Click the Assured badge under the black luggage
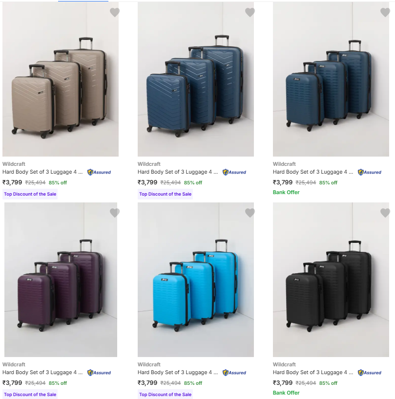Viewport: 395px width, 399px height. point(370,373)
